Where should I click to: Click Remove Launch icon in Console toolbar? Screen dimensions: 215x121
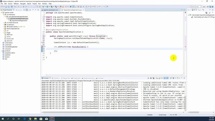[x=151, y=78]
